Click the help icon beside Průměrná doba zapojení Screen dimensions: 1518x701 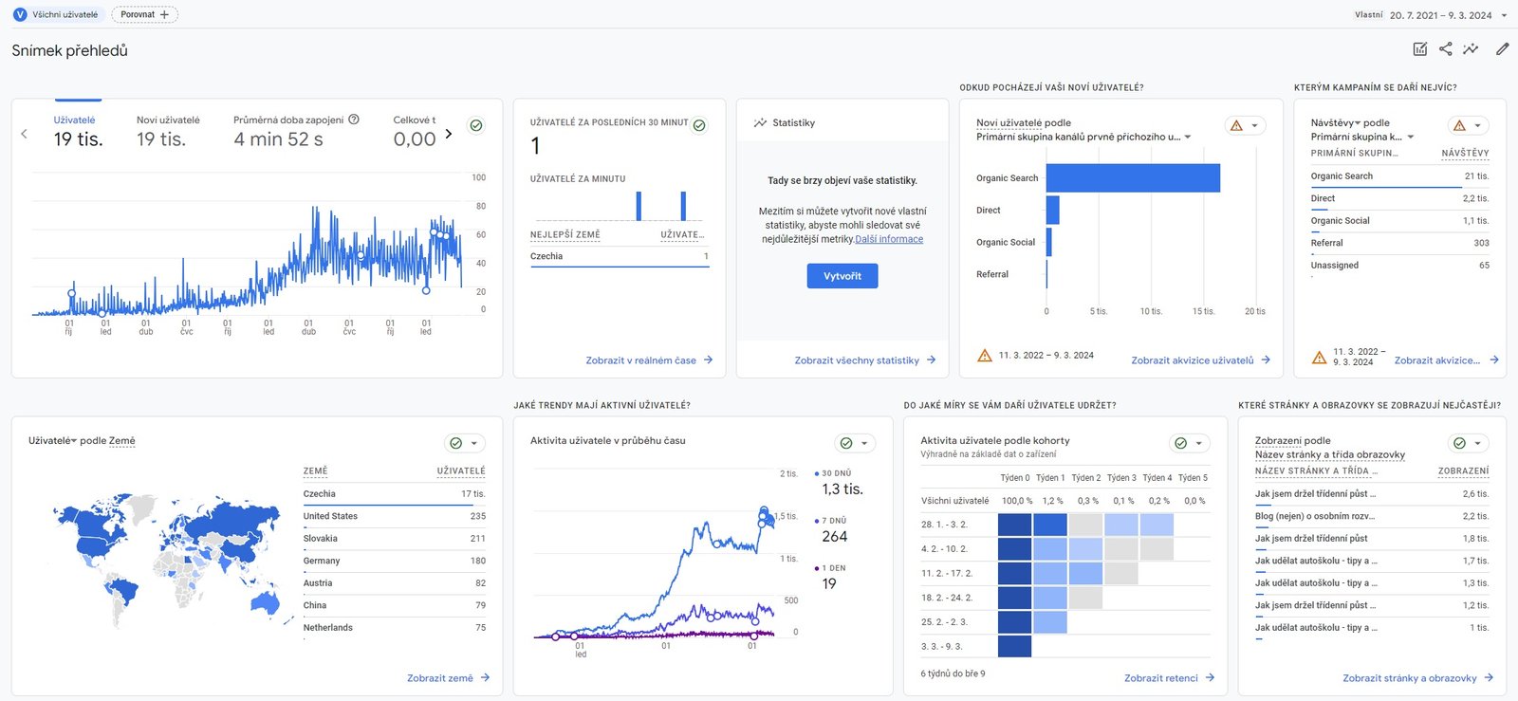(354, 120)
